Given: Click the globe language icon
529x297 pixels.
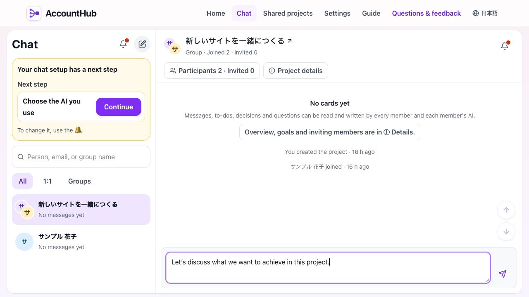Looking at the screenshot, I should pyautogui.click(x=476, y=13).
